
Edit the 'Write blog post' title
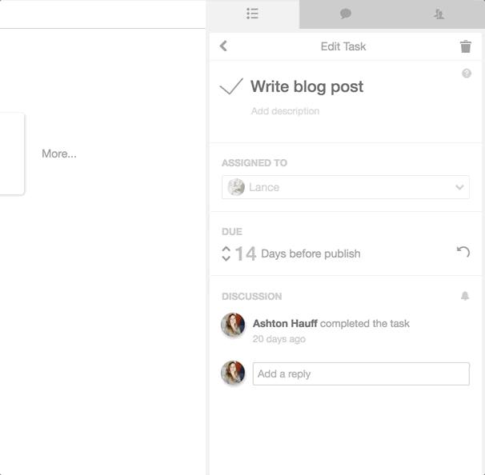pyautogui.click(x=307, y=86)
